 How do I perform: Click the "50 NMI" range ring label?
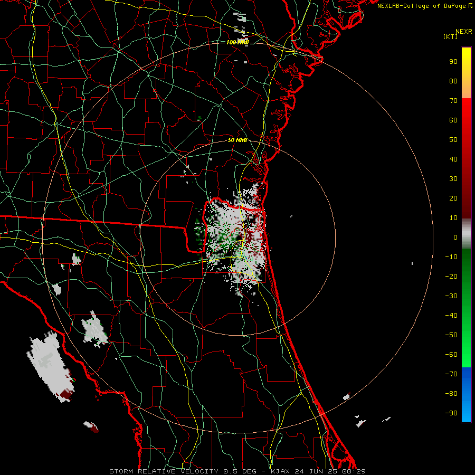point(238,140)
